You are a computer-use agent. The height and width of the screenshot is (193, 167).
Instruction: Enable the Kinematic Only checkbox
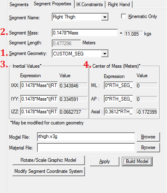(124, 16)
